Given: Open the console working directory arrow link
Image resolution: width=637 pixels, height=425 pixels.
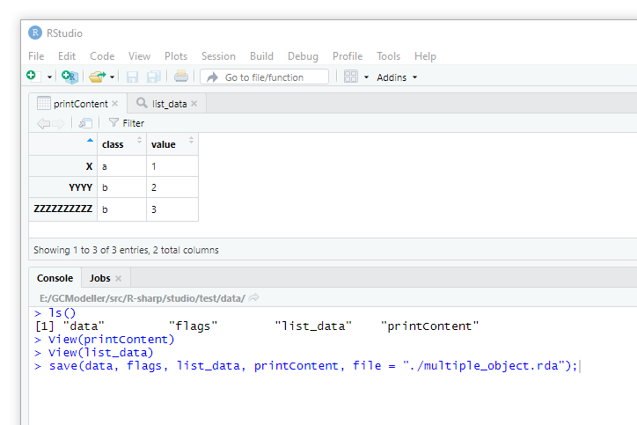Looking at the screenshot, I should pyautogui.click(x=254, y=298).
